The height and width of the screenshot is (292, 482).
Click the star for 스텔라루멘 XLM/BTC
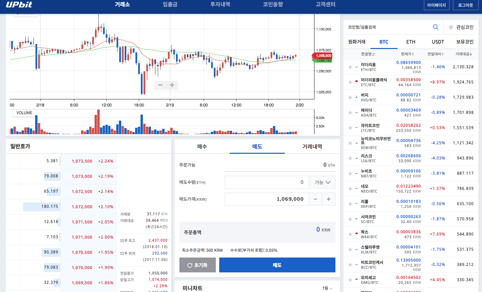click(350, 249)
